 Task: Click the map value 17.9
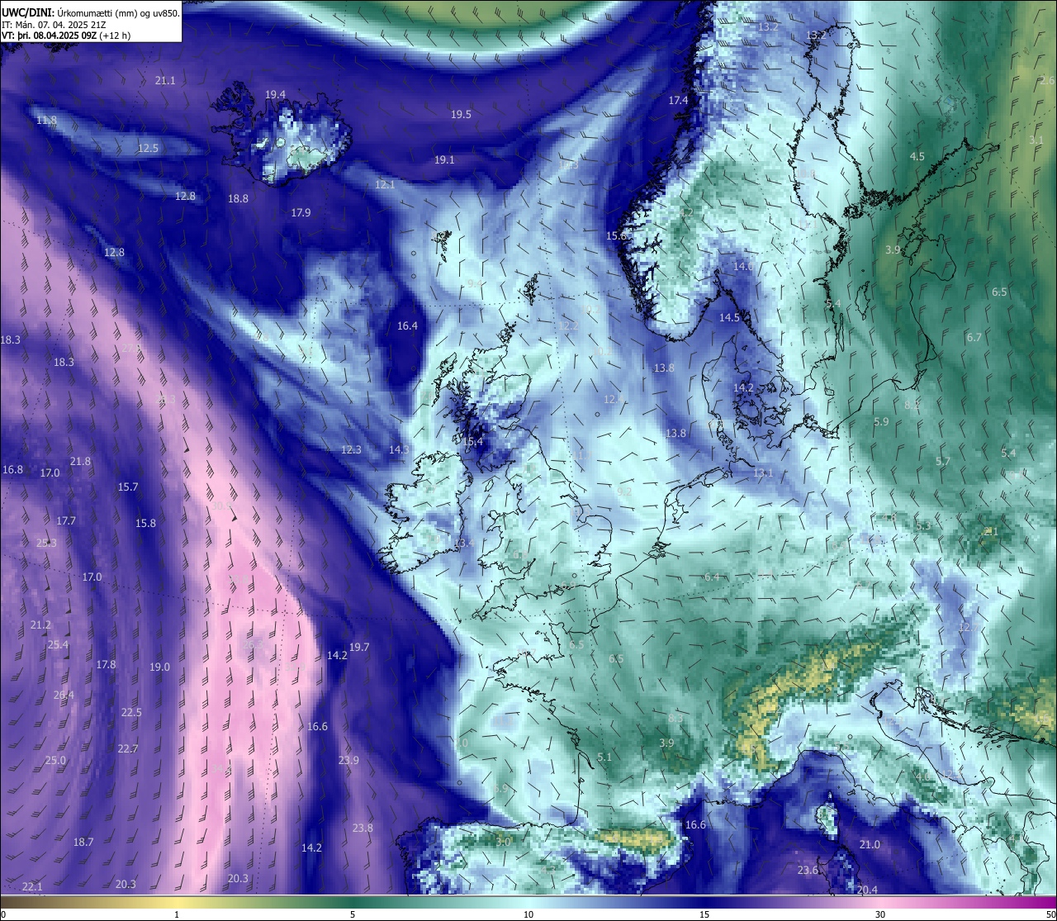point(301,213)
